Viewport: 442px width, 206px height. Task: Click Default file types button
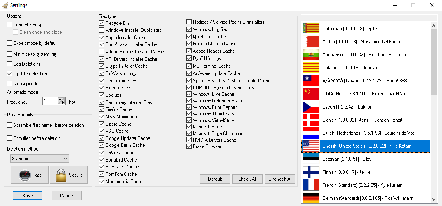click(x=215, y=179)
